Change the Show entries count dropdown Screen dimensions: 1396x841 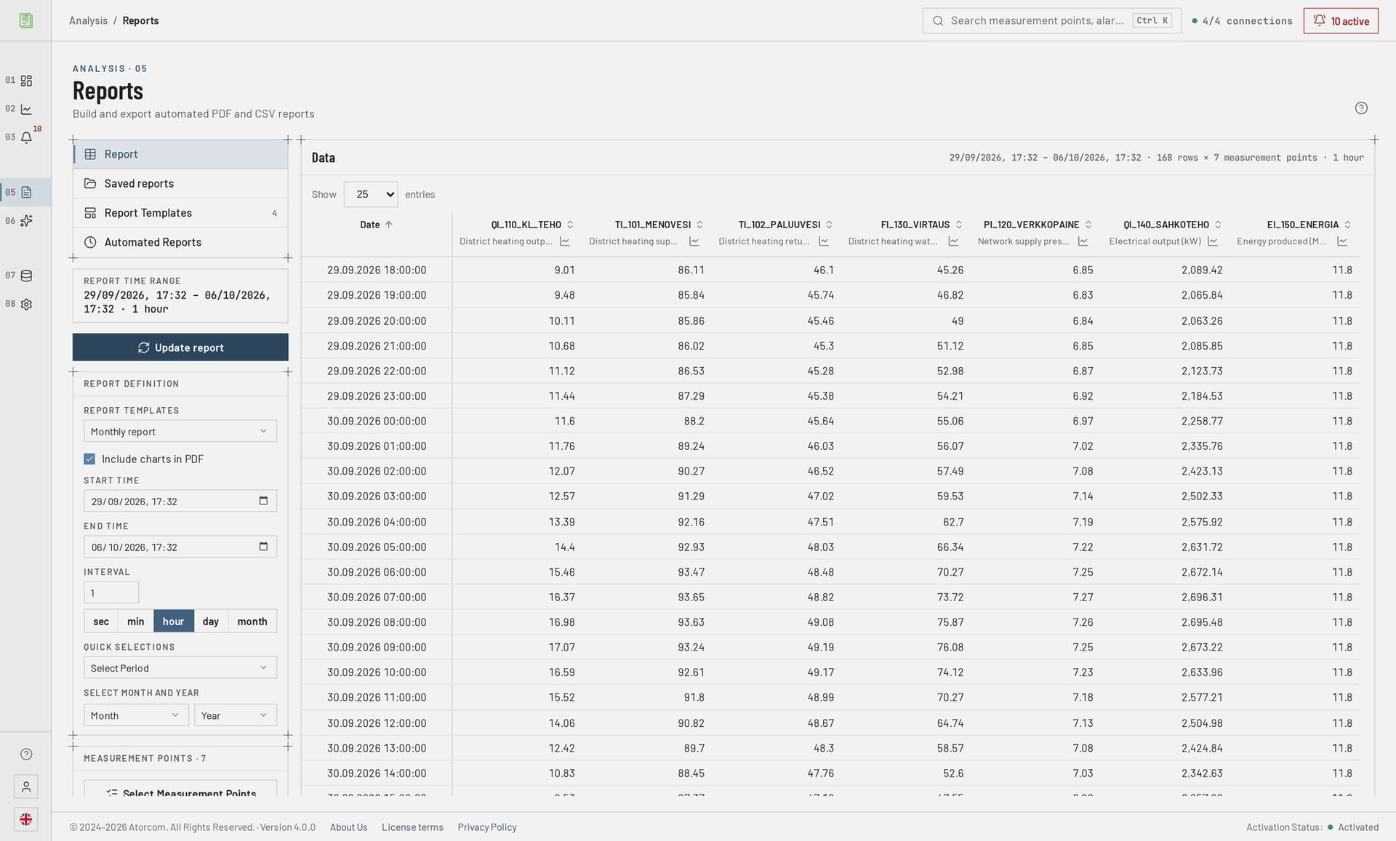coord(371,195)
